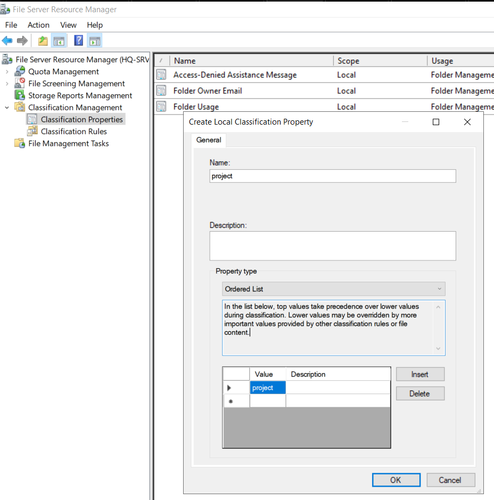Open the View menu
494x500 pixels.
[x=68, y=25]
